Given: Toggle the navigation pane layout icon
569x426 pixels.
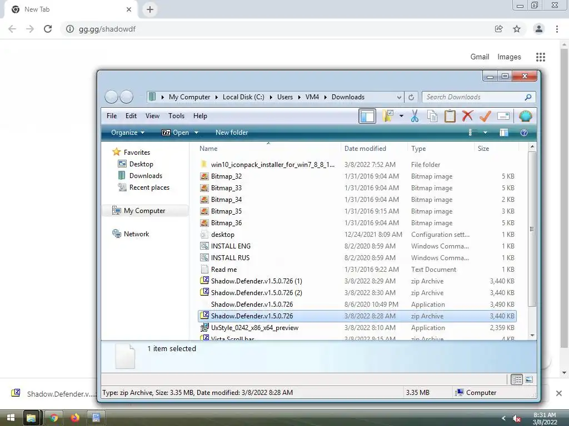Looking at the screenshot, I should click(x=367, y=116).
